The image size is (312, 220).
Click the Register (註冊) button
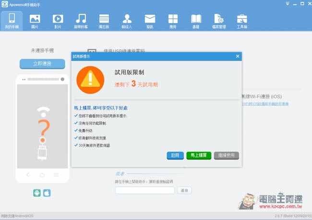click(175, 155)
